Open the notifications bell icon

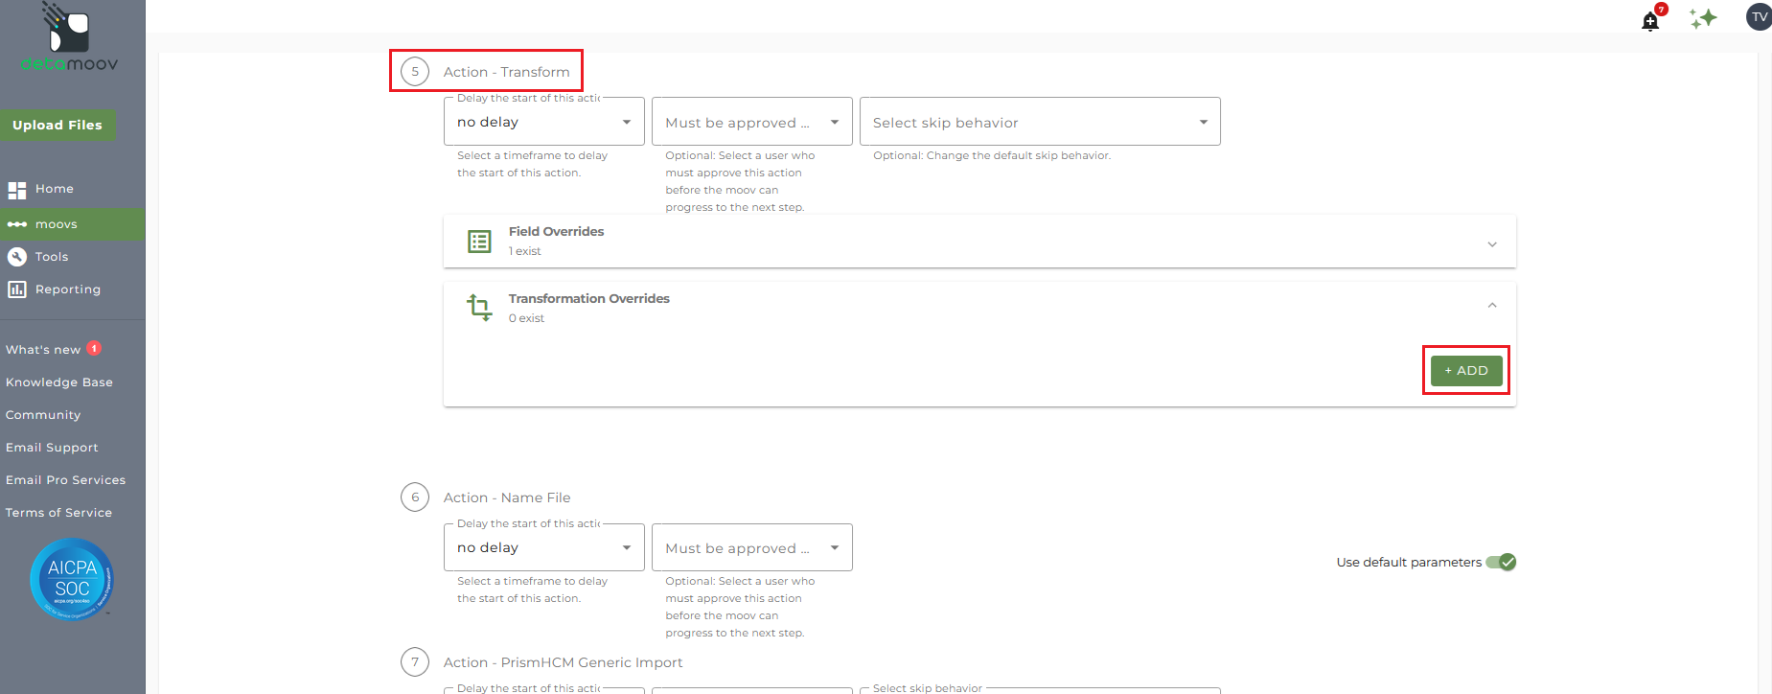pyautogui.click(x=1650, y=21)
